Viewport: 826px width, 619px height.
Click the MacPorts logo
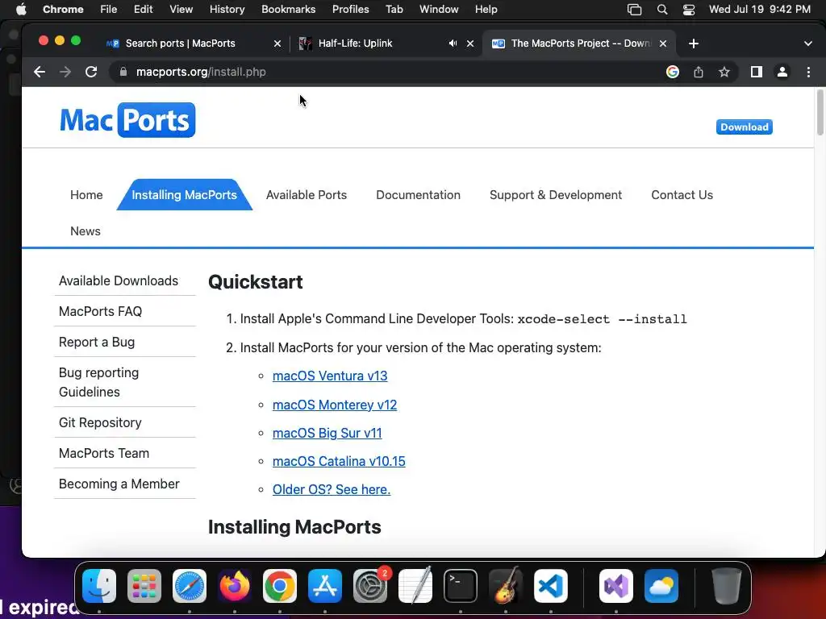[x=127, y=120]
